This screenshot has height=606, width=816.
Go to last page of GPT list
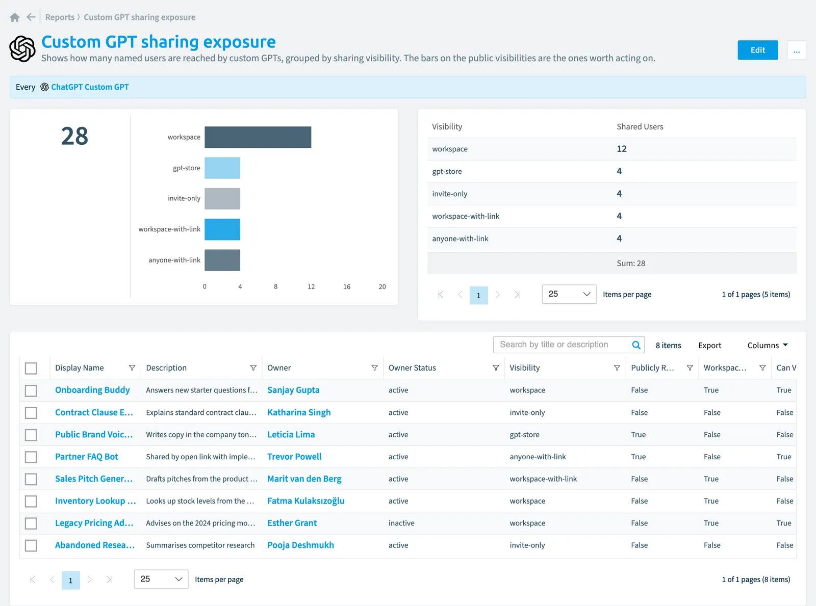[x=109, y=579]
